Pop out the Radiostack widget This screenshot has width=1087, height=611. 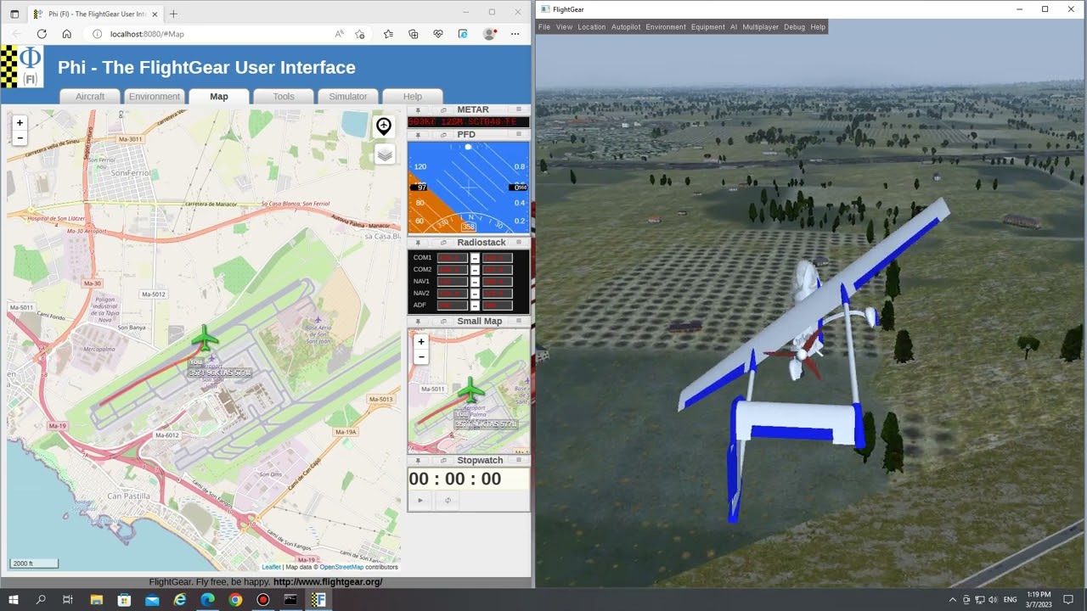(442, 243)
